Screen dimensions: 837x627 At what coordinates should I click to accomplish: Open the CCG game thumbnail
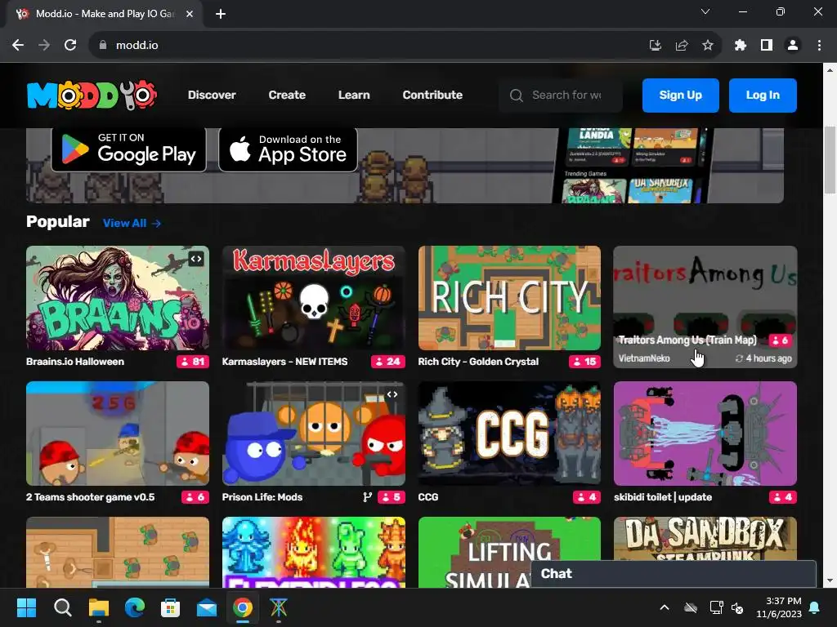click(x=509, y=433)
